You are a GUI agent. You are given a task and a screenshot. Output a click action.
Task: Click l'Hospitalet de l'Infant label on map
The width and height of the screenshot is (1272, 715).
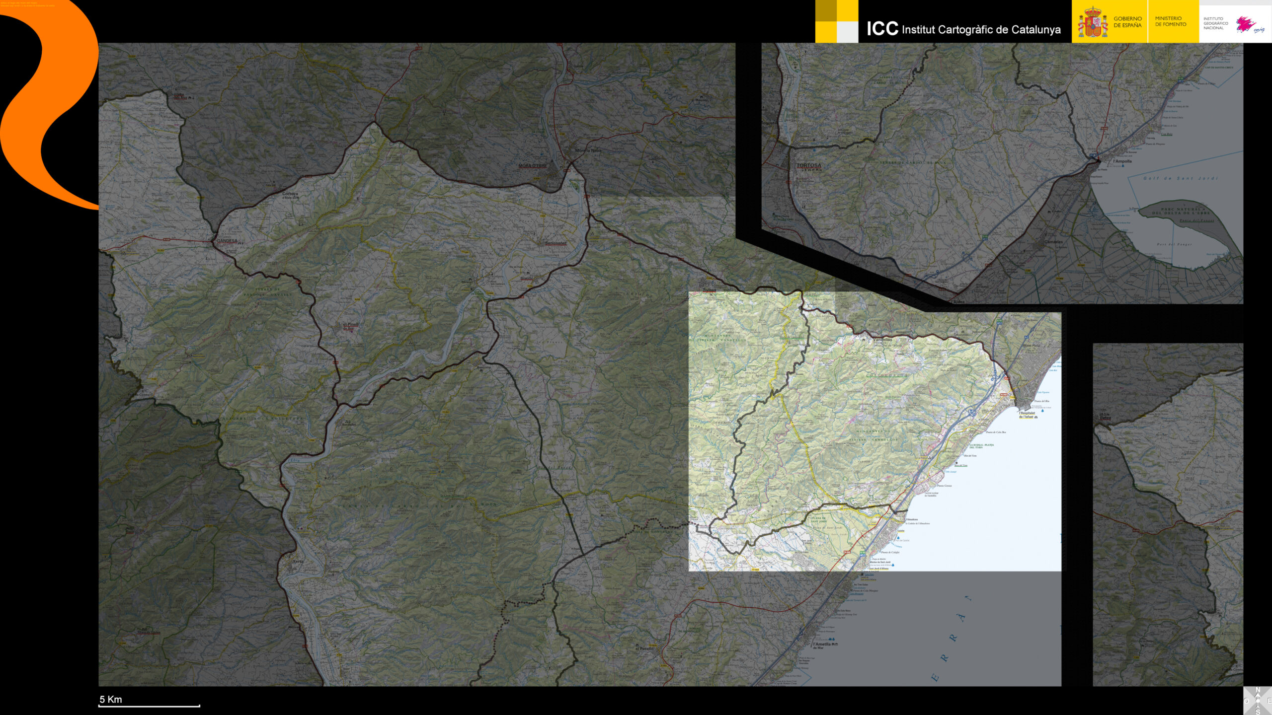click(x=1027, y=415)
